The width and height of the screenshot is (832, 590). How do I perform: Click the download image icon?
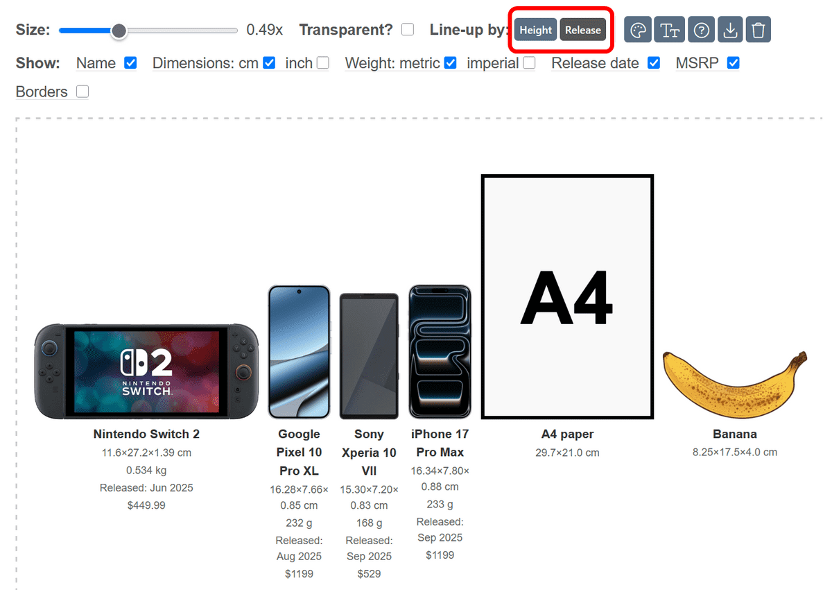click(730, 30)
